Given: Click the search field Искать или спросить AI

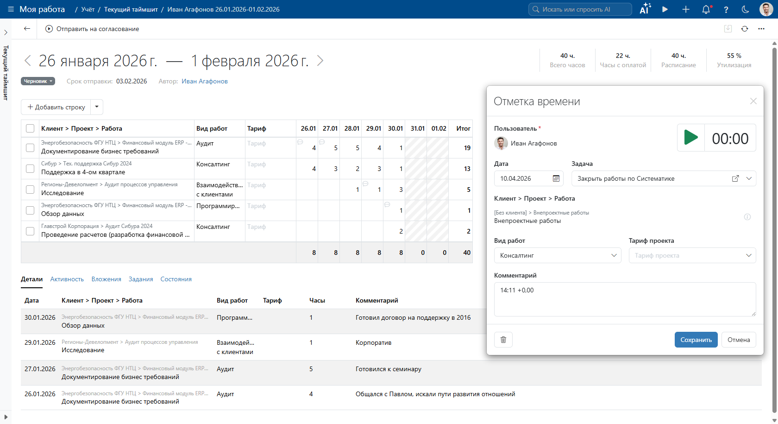Looking at the screenshot, I should coord(580,9).
